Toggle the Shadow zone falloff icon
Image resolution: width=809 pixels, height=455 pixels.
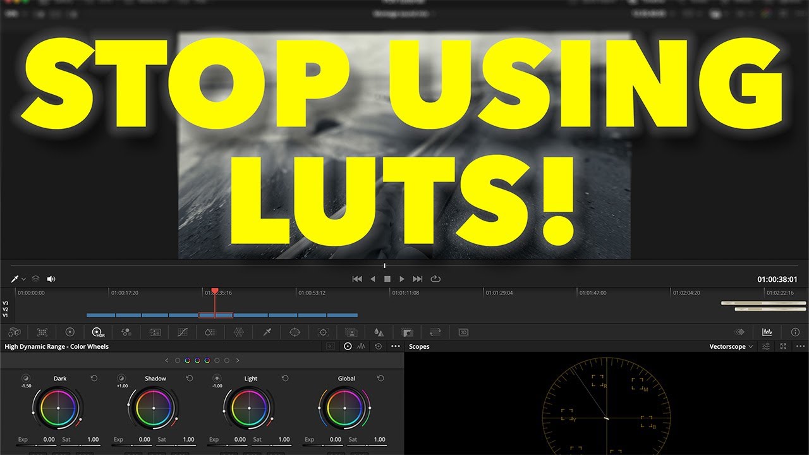pos(121,378)
